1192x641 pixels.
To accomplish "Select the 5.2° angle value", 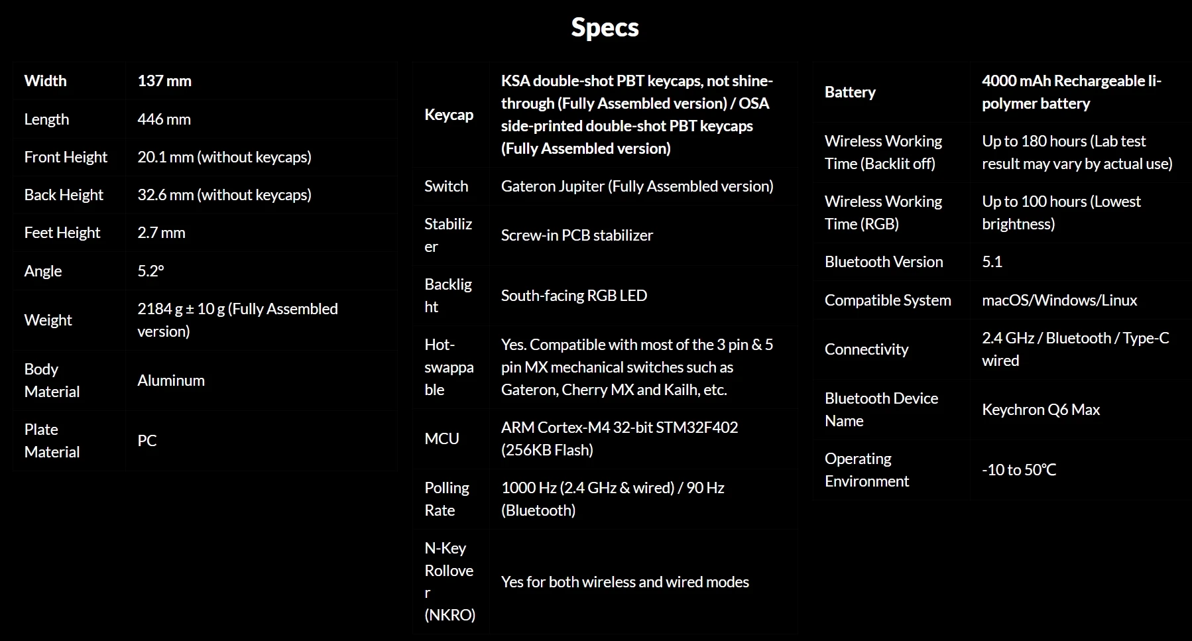I will (x=150, y=271).
